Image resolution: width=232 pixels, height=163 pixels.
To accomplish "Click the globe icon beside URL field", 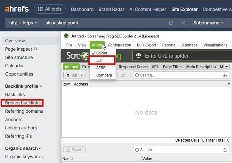I will (x=139, y=56).
